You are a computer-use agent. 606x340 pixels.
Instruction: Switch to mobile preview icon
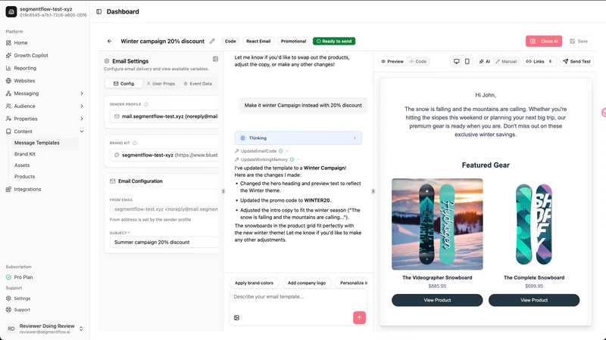(467, 61)
